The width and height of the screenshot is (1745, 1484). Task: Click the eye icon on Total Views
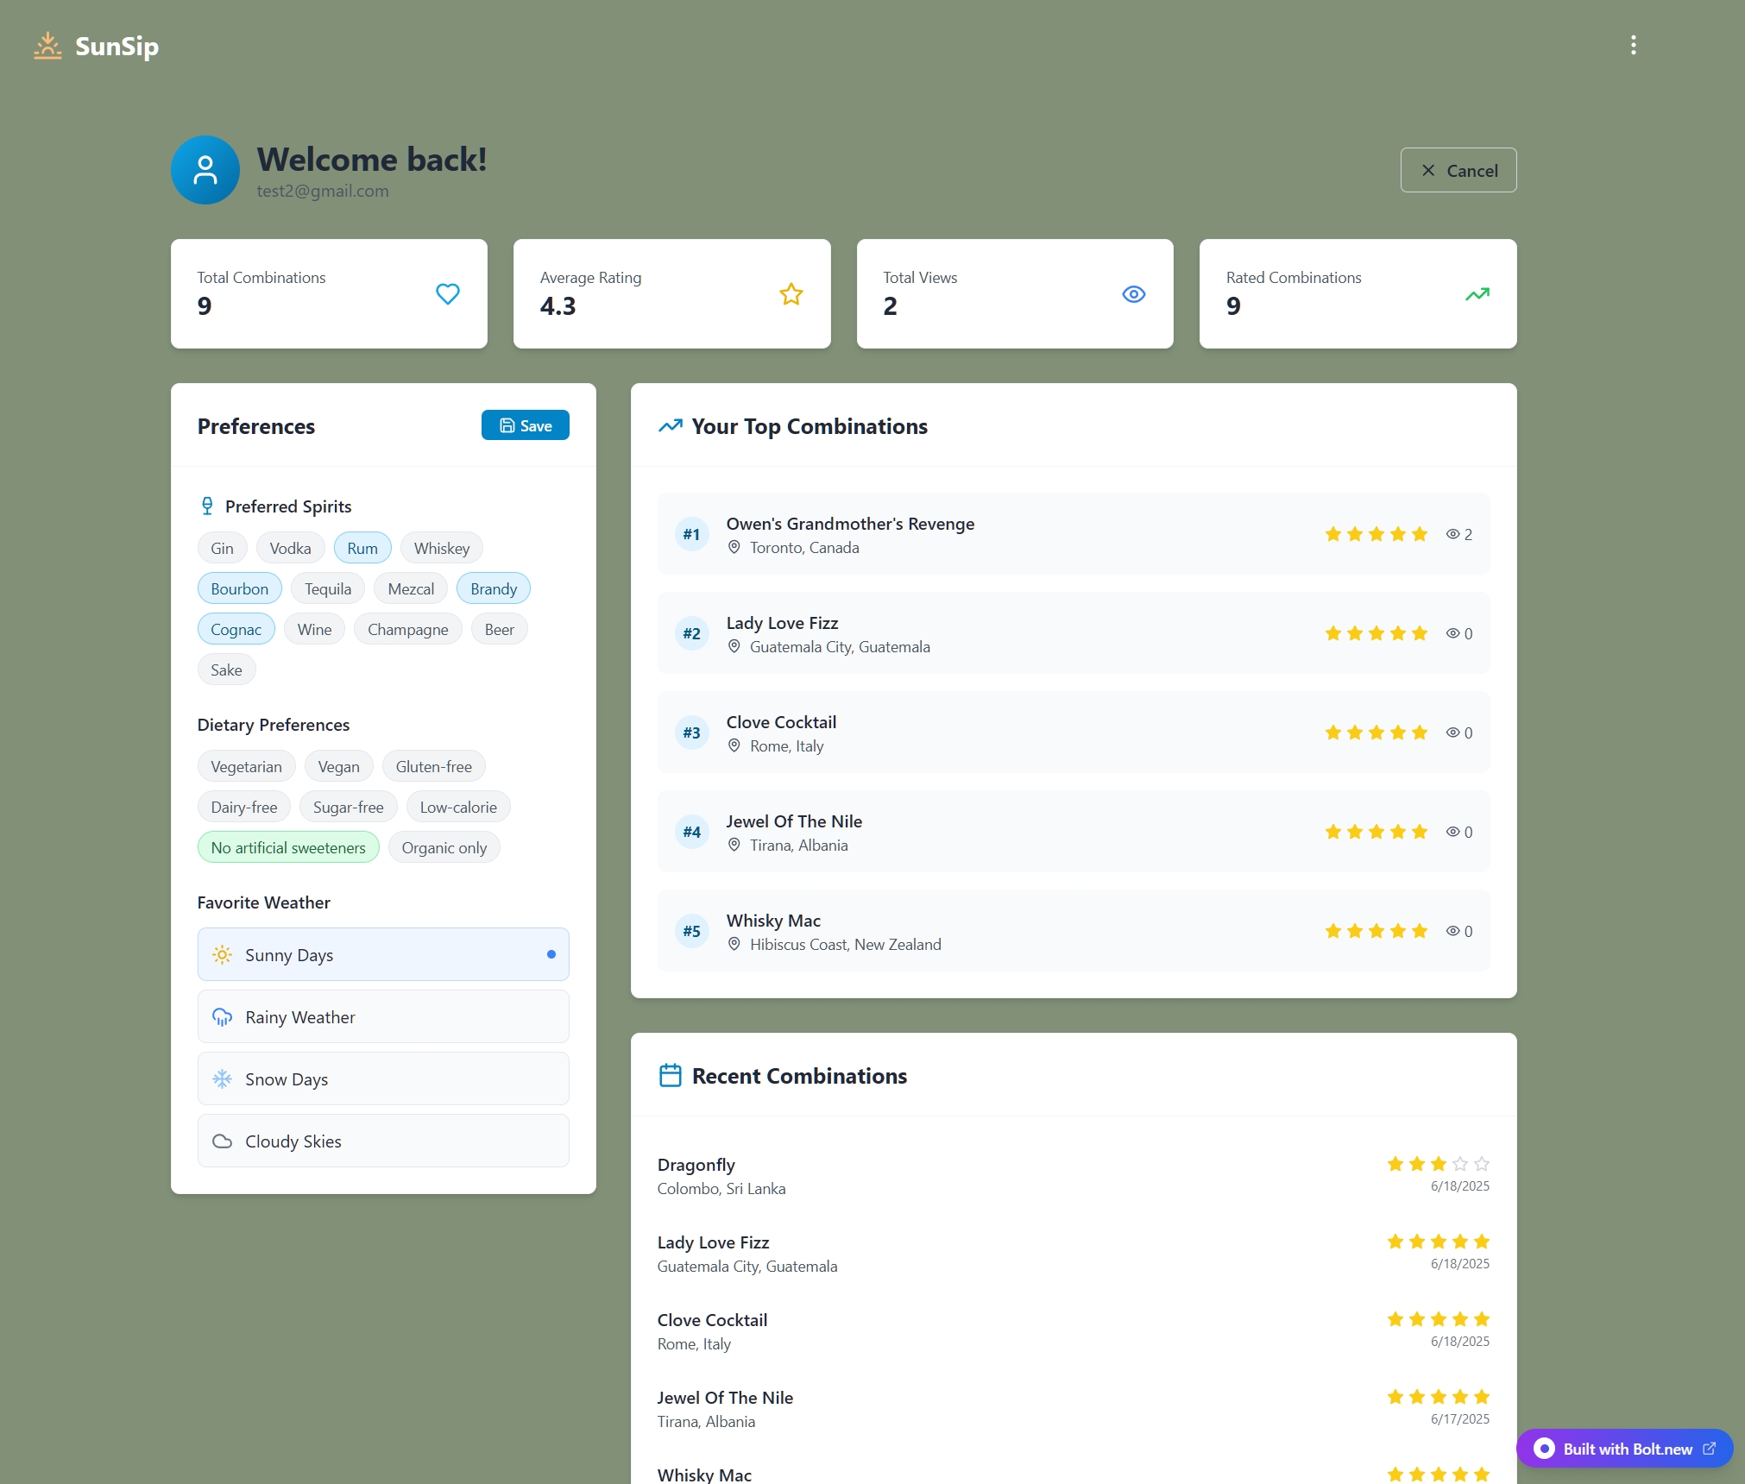tap(1133, 294)
